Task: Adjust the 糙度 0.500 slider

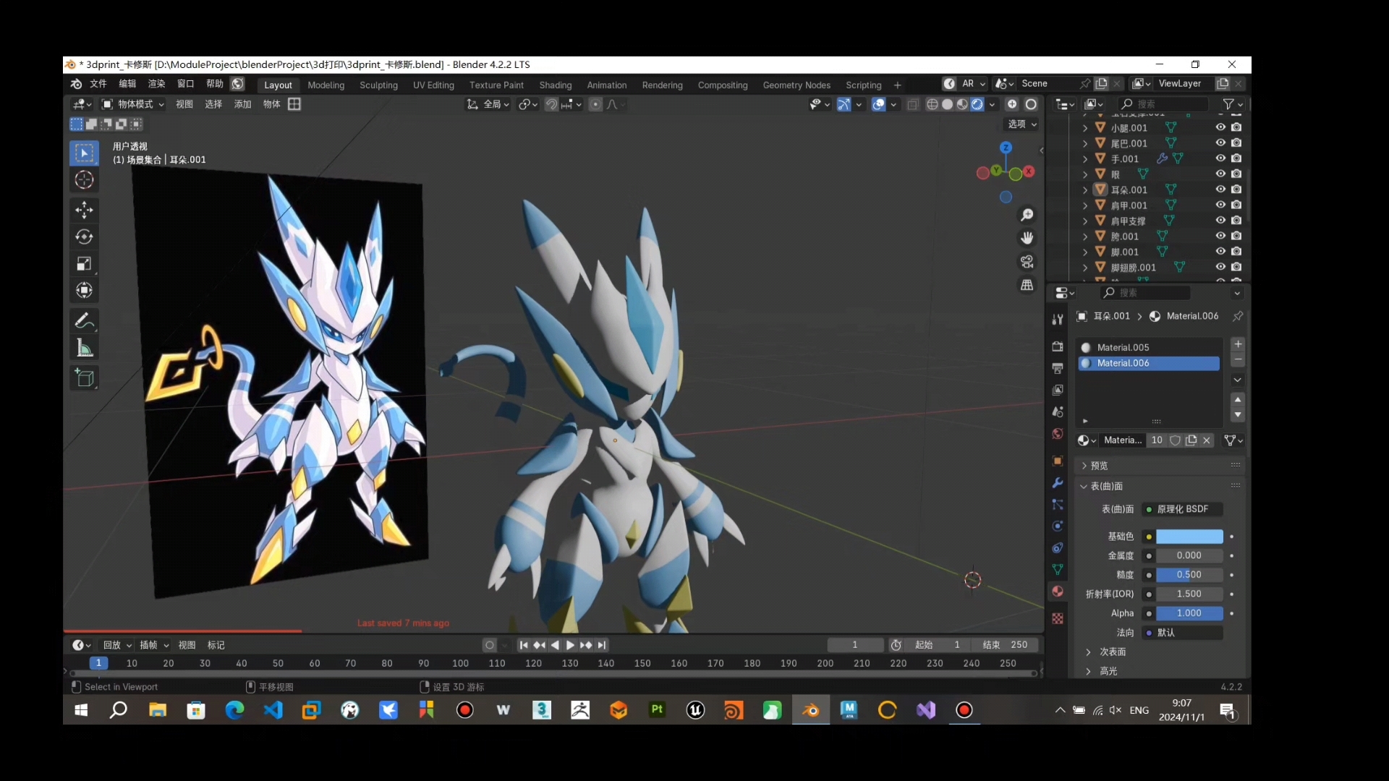Action: point(1189,575)
